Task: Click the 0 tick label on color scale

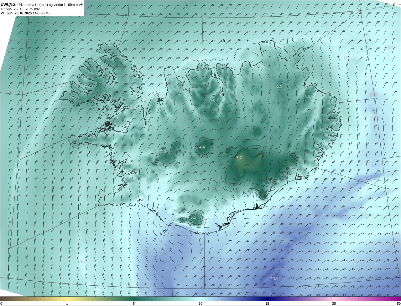Action: click(1, 303)
